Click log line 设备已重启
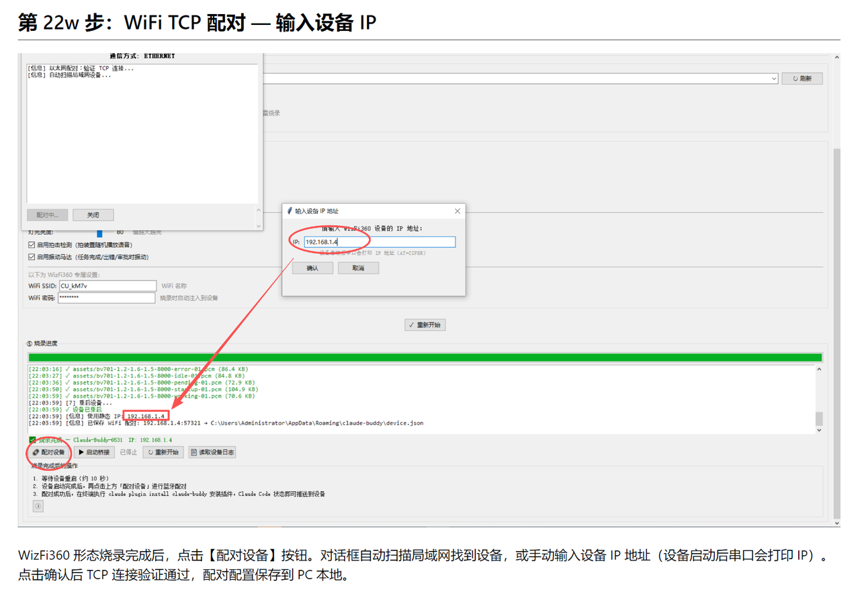The width and height of the screenshot is (860, 590). tap(65, 409)
